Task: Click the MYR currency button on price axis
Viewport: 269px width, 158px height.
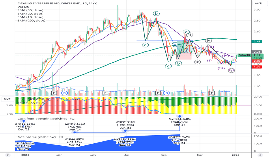Action: coord(258,3)
